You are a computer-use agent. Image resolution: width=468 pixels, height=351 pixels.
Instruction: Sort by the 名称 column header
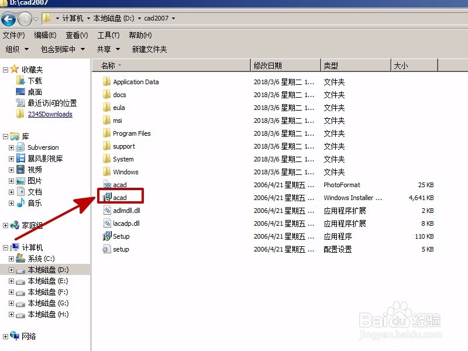(x=171, y=66)
